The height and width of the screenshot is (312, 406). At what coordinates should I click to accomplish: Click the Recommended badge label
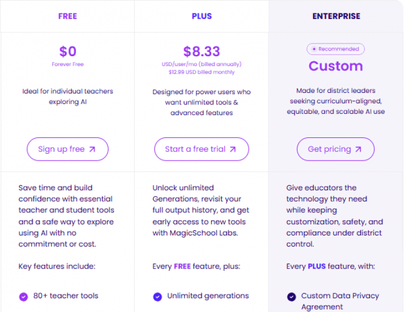[x=339, y=49]
